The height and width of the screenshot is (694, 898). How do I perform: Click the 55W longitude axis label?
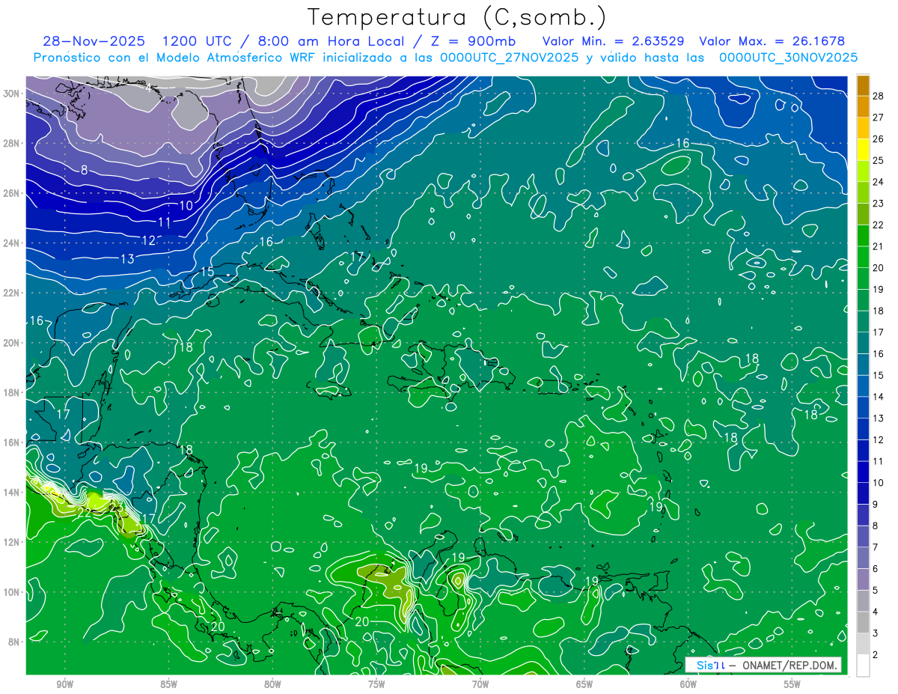click(792, 684)
